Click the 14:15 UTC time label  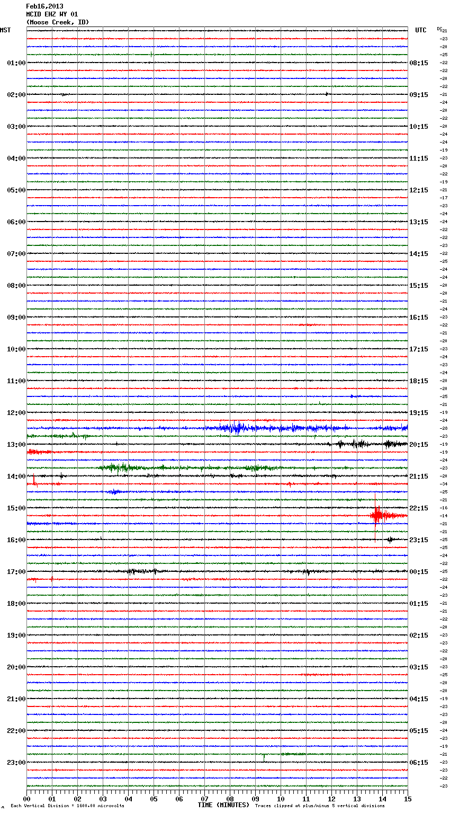[419, 254]
